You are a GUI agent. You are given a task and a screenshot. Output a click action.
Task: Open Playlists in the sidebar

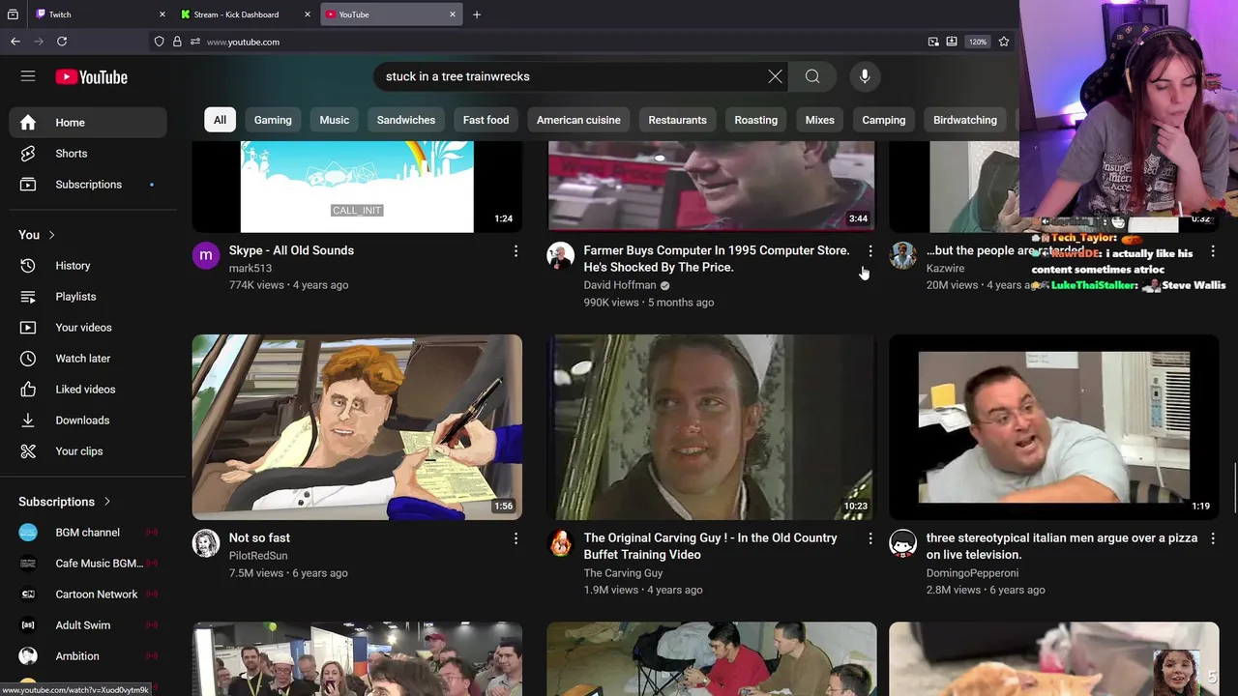click(88, 297)
